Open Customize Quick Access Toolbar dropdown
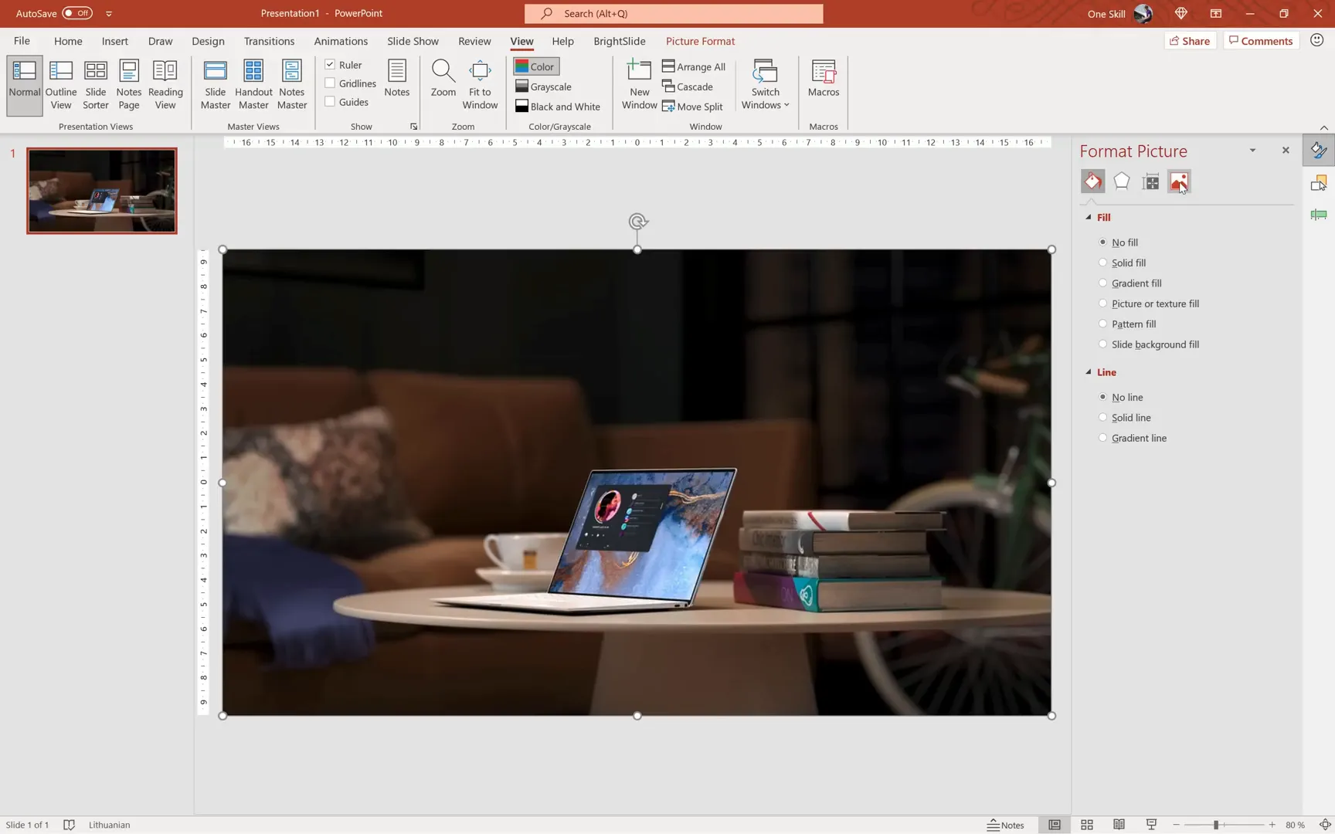1335x834 pixels. point(109,13)
